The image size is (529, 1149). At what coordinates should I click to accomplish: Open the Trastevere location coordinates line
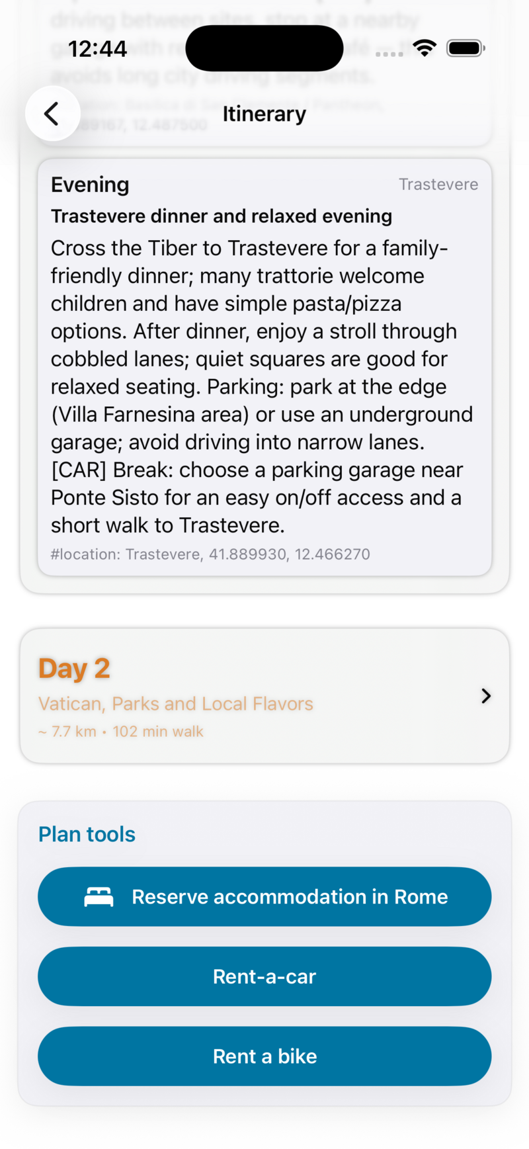(210, 554)
